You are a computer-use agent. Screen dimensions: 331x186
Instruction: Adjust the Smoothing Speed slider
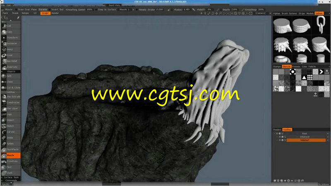click(x=79, y=10)
